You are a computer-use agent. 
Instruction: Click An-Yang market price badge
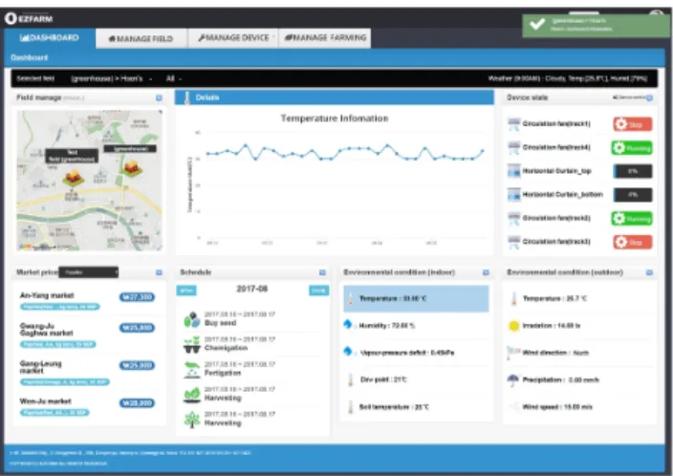coord(137,297)
